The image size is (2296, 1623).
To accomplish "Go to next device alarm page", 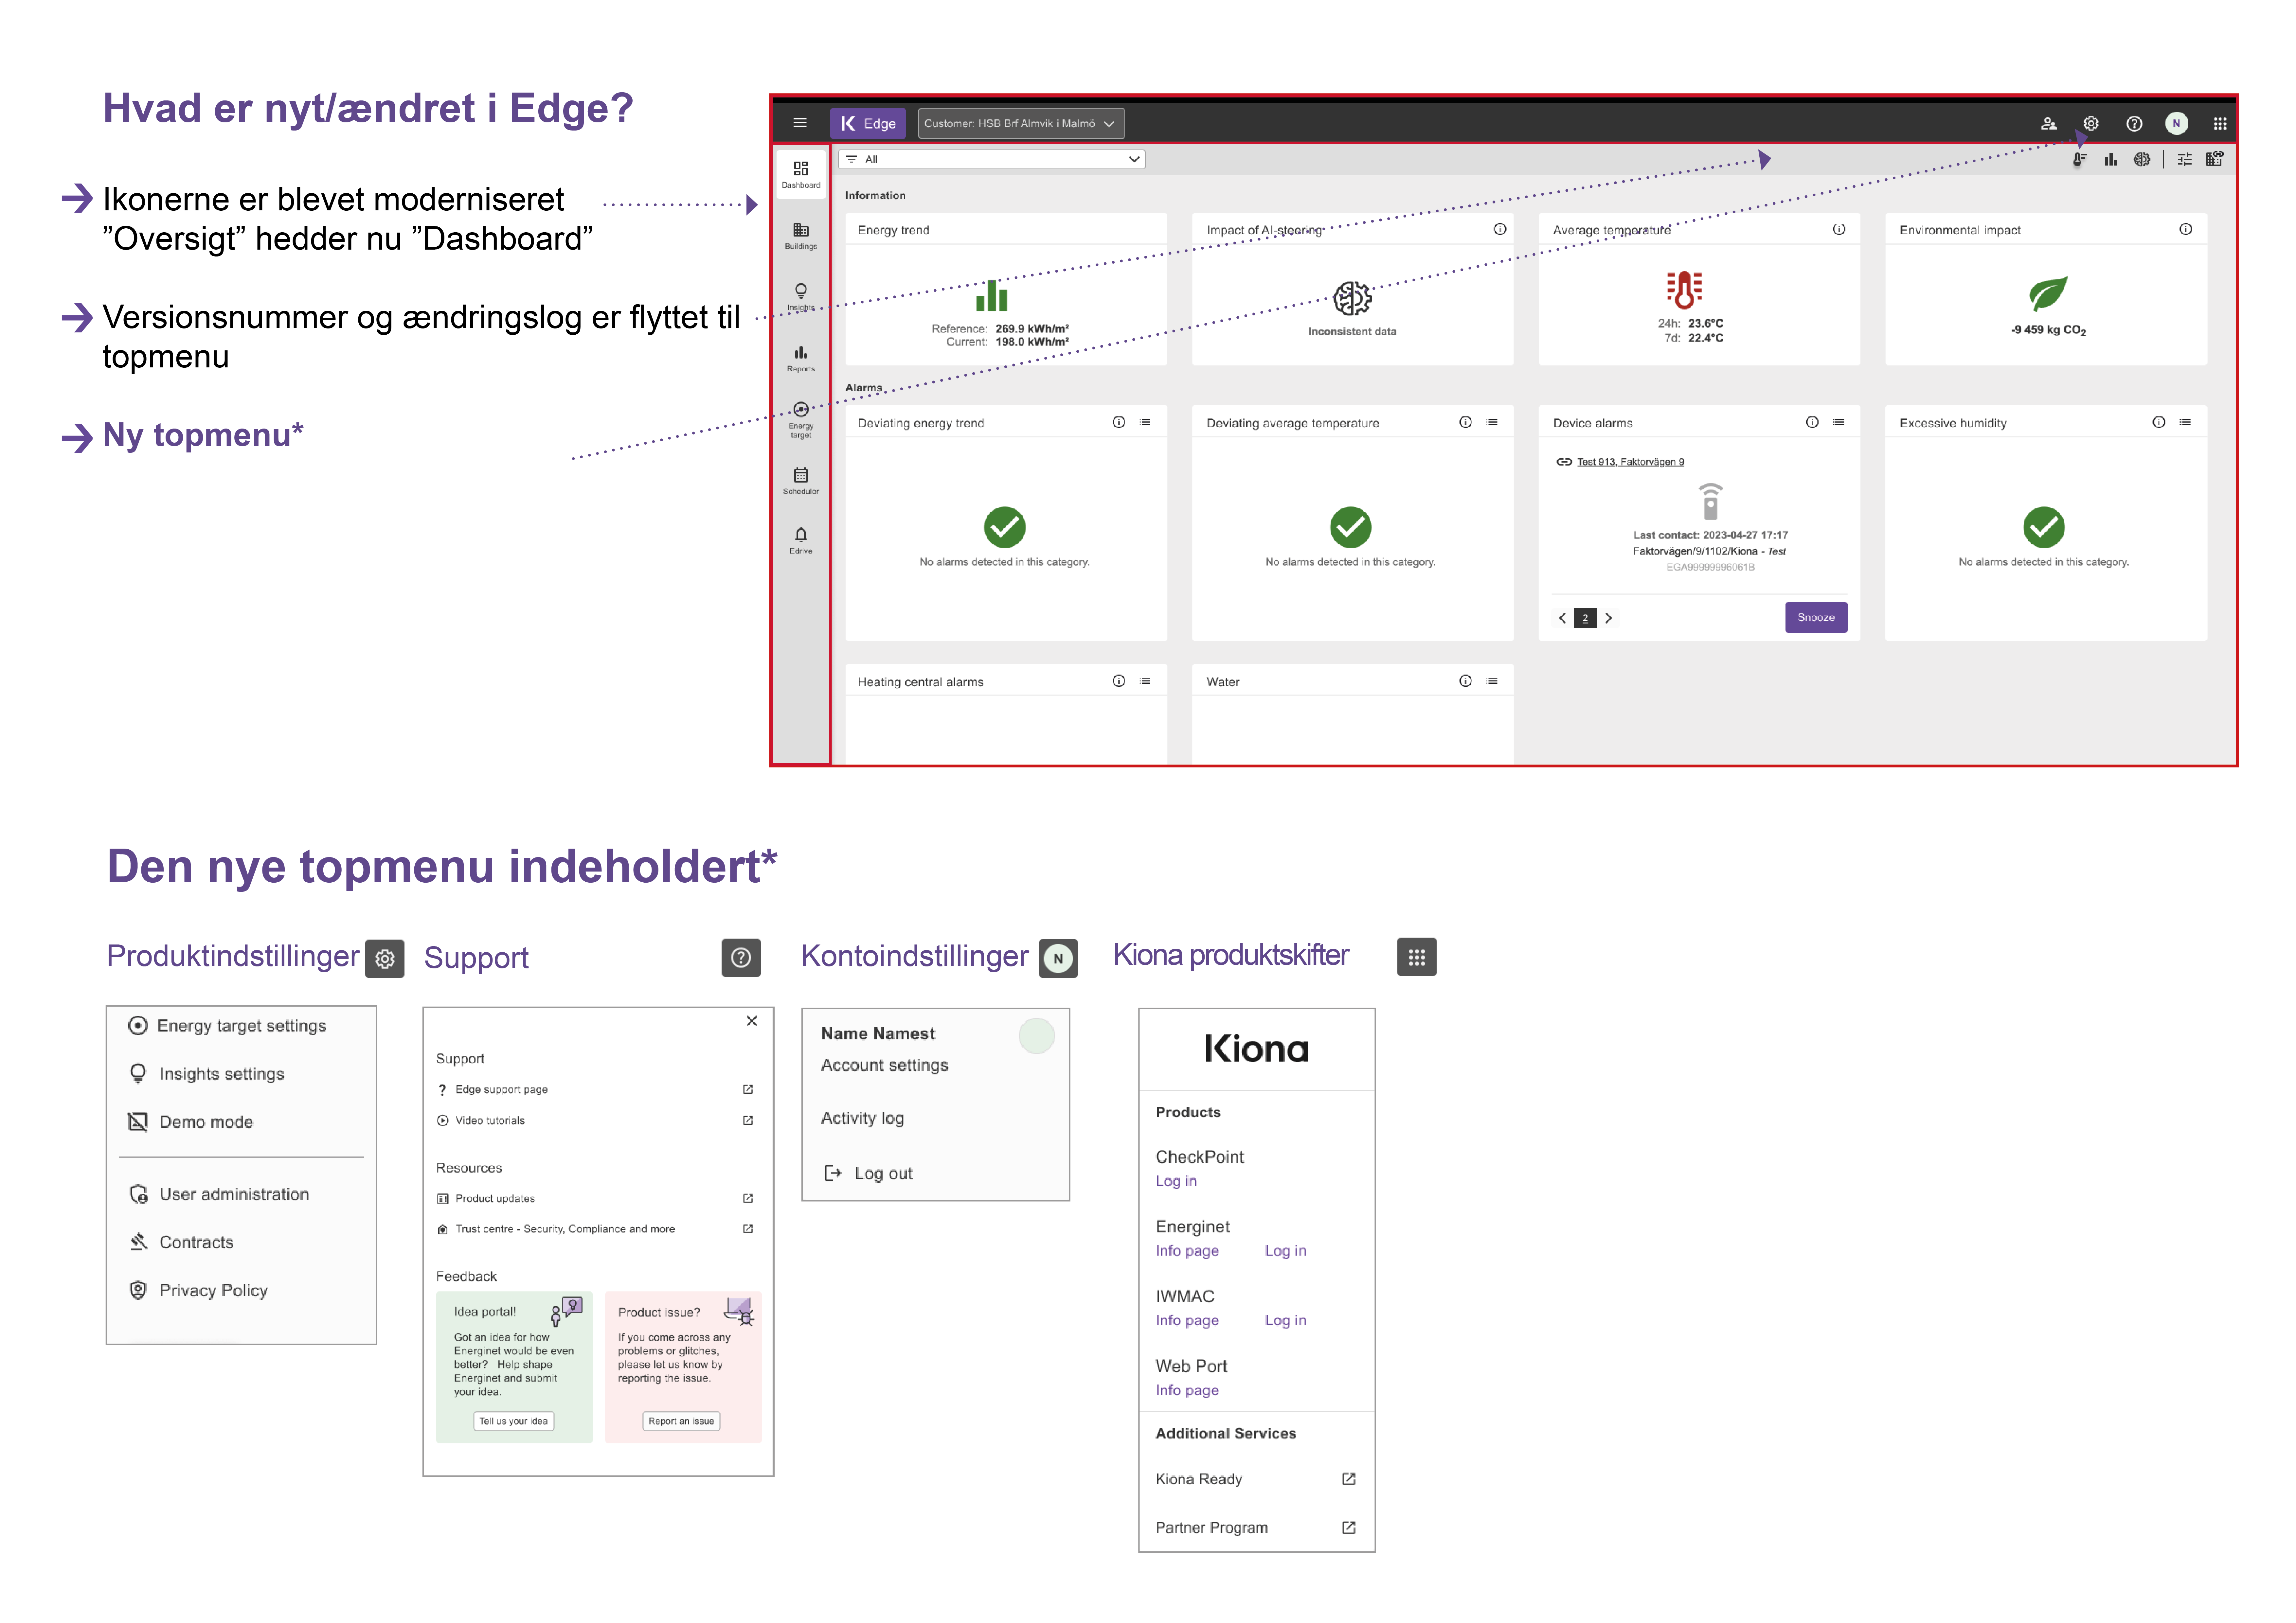I will click(1608, 618).
